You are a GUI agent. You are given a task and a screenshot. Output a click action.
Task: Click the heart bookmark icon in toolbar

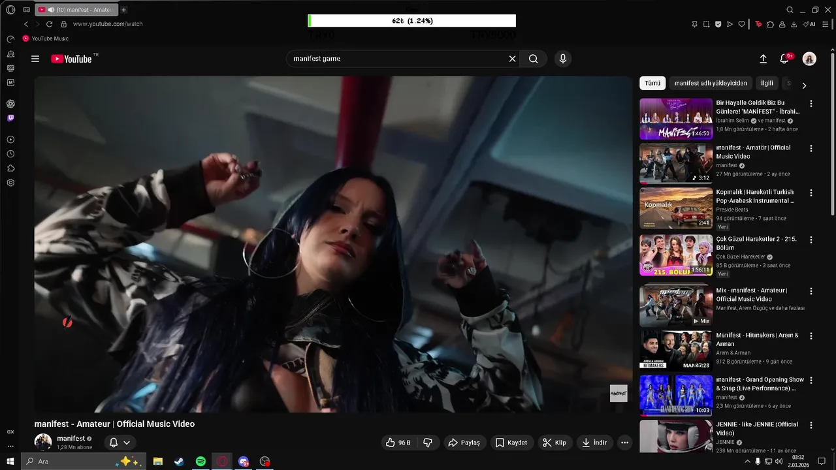tap(742, 24)
